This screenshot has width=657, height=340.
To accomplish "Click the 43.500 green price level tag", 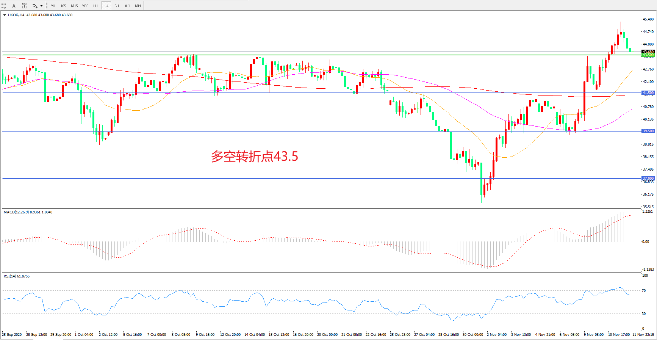I will click(x=648, y=55).
